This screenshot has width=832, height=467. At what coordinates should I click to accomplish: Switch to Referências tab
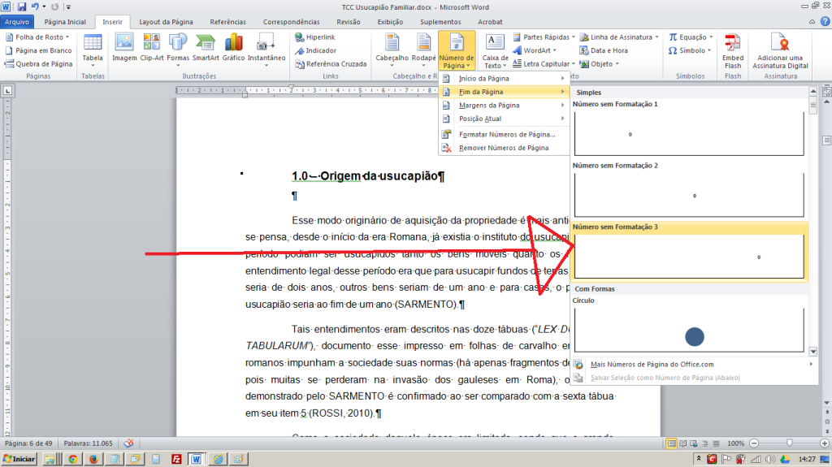coord(227,22)
